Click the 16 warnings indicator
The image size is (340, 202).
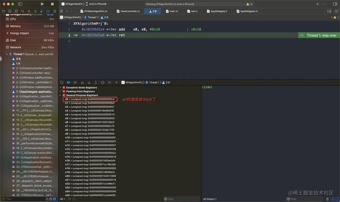click(250, 4)
